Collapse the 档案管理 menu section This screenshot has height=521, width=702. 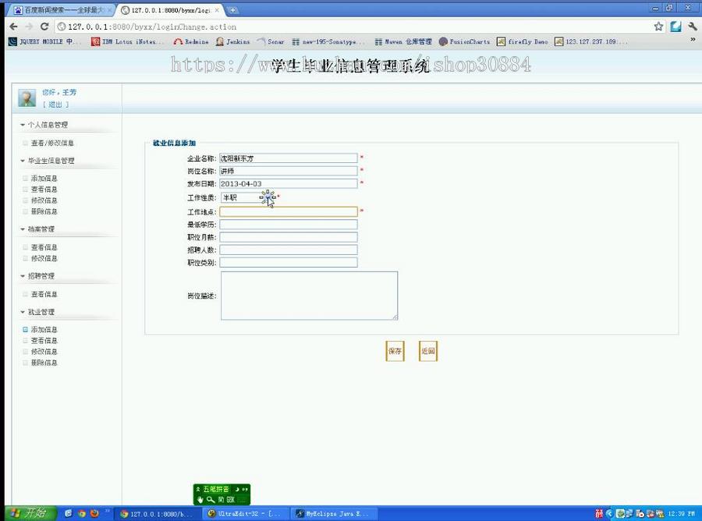tap(37, 229)
